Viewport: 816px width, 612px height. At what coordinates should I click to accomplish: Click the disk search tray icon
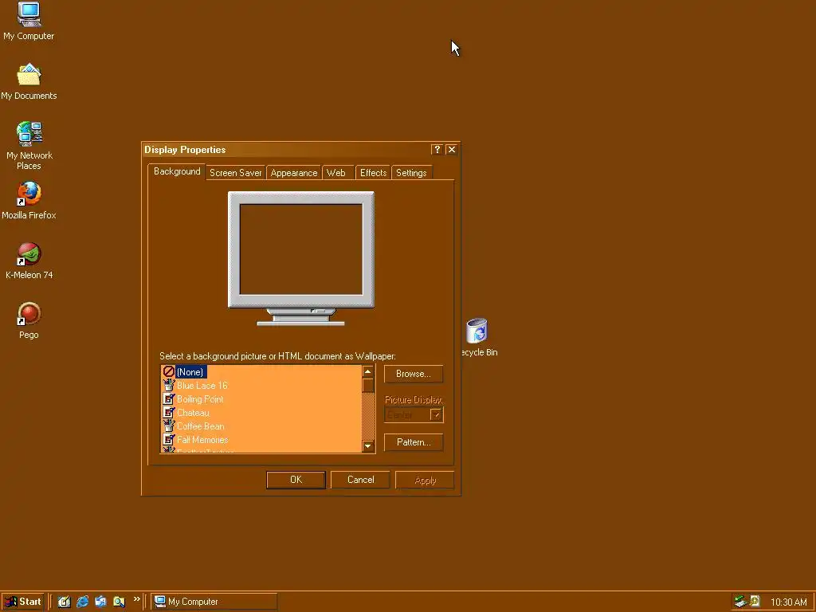(x=755, y=602)
